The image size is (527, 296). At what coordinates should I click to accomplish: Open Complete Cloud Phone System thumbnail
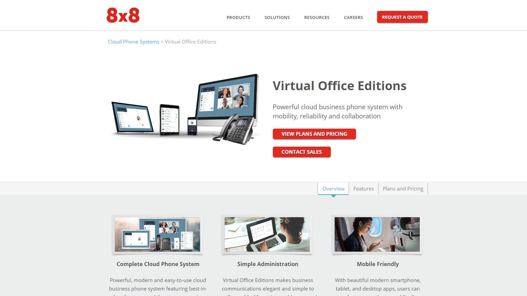click(x=157, y=234)
